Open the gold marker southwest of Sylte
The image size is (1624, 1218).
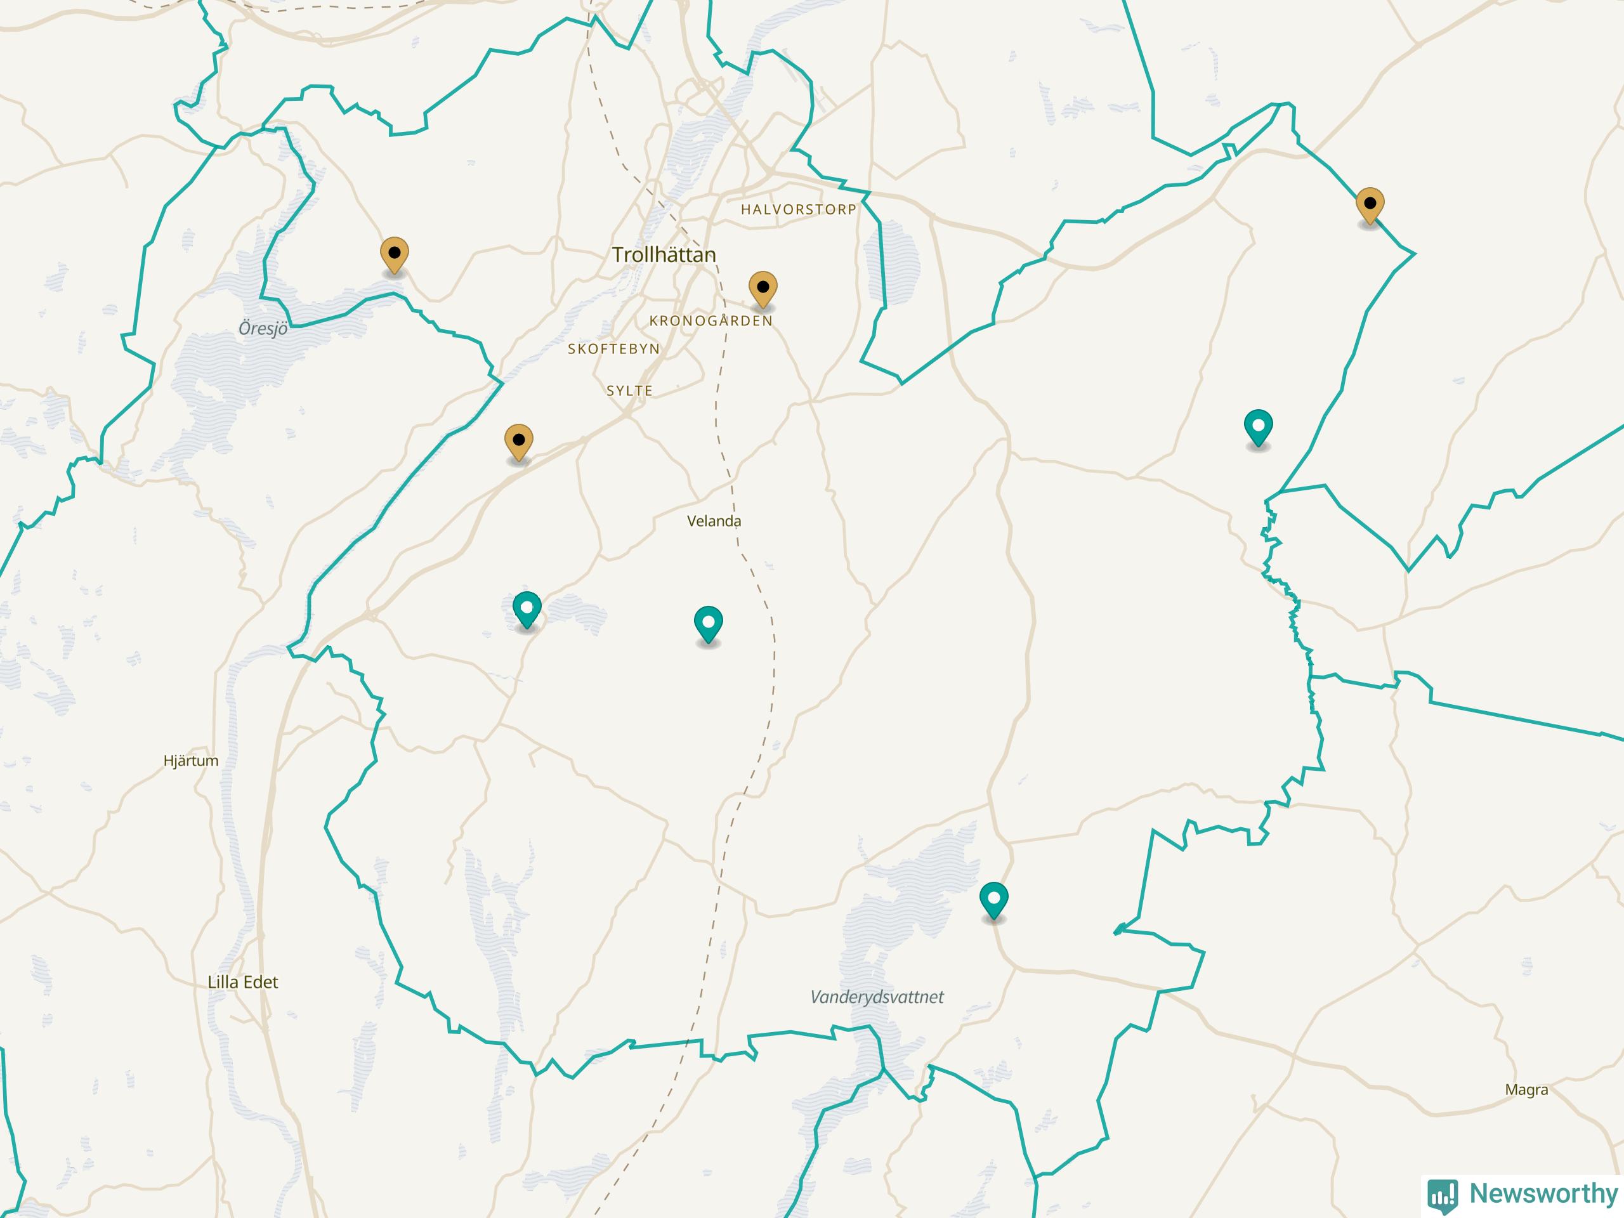coord(519,443)
